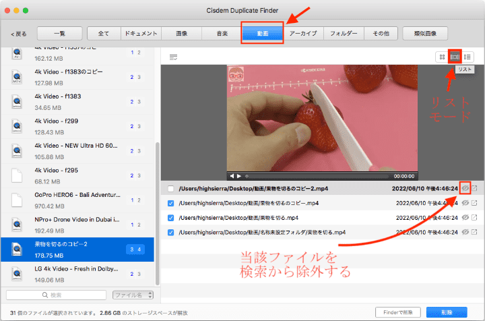Switch to detailed list view icon
Screen dimensions: 485x321
[467, 57]
